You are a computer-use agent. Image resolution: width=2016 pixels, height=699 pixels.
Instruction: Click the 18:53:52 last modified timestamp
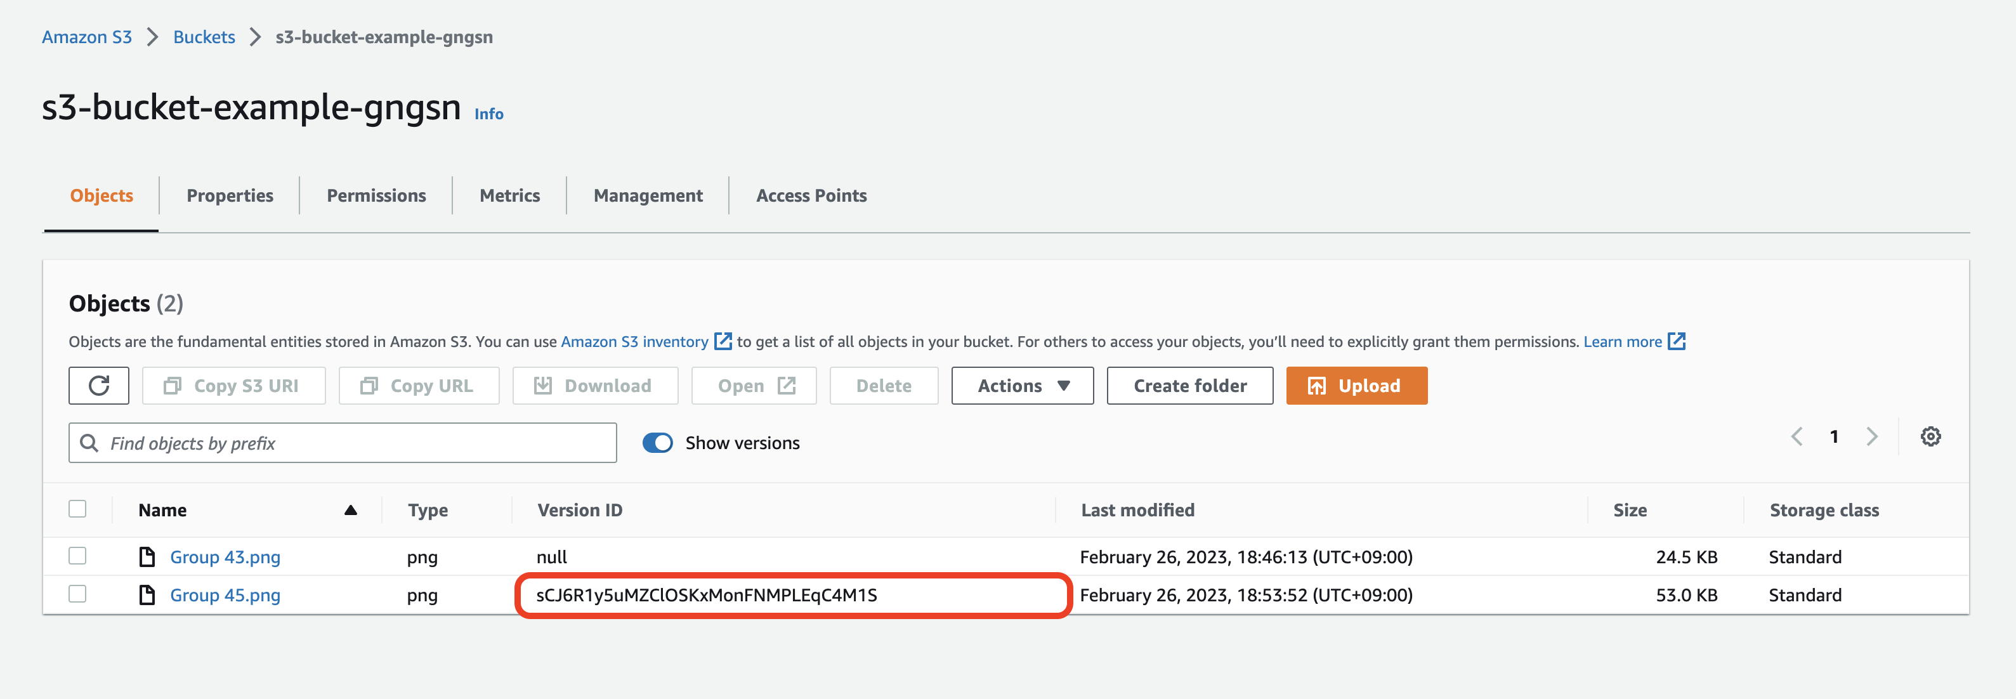(x=1246, y=596)
